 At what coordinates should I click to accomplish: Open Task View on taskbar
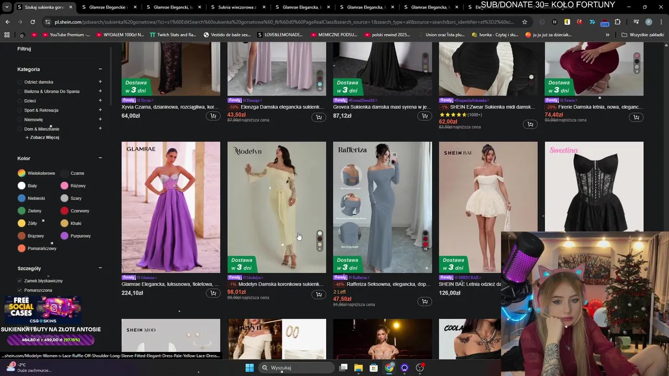pyautogui.click(x=343, y=368)
